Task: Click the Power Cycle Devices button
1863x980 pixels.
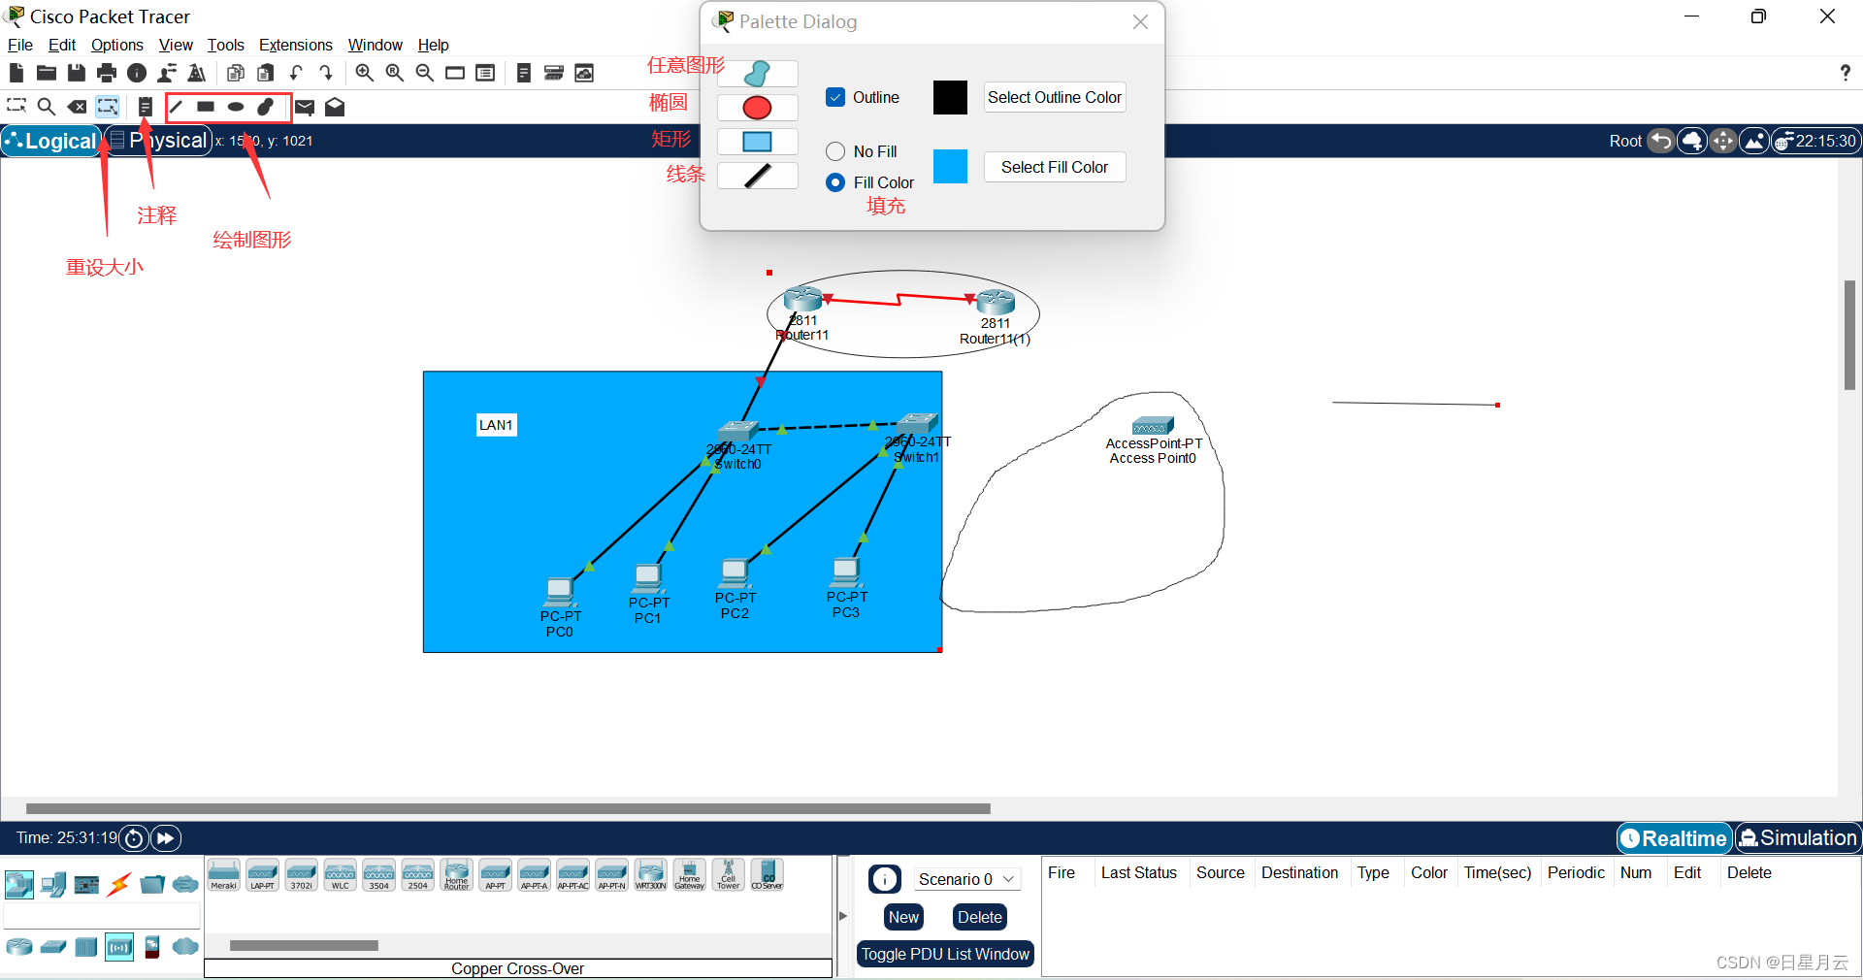Action: pyautogui.click(x=135, y=838)
